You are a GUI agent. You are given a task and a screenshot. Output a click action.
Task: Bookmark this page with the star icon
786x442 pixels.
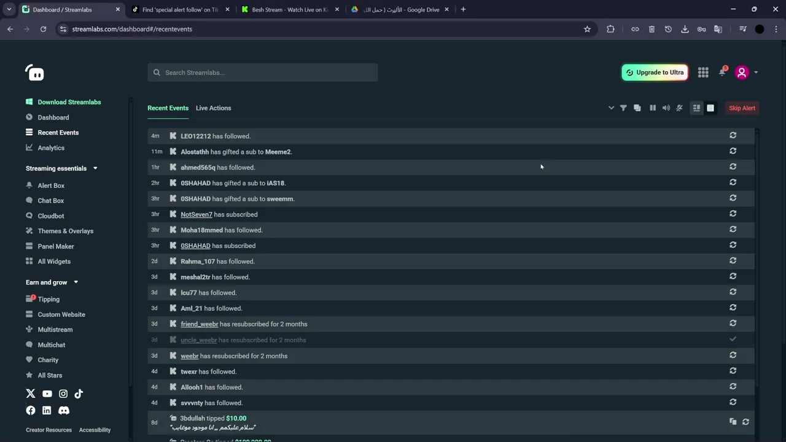(x=587, y=29)
